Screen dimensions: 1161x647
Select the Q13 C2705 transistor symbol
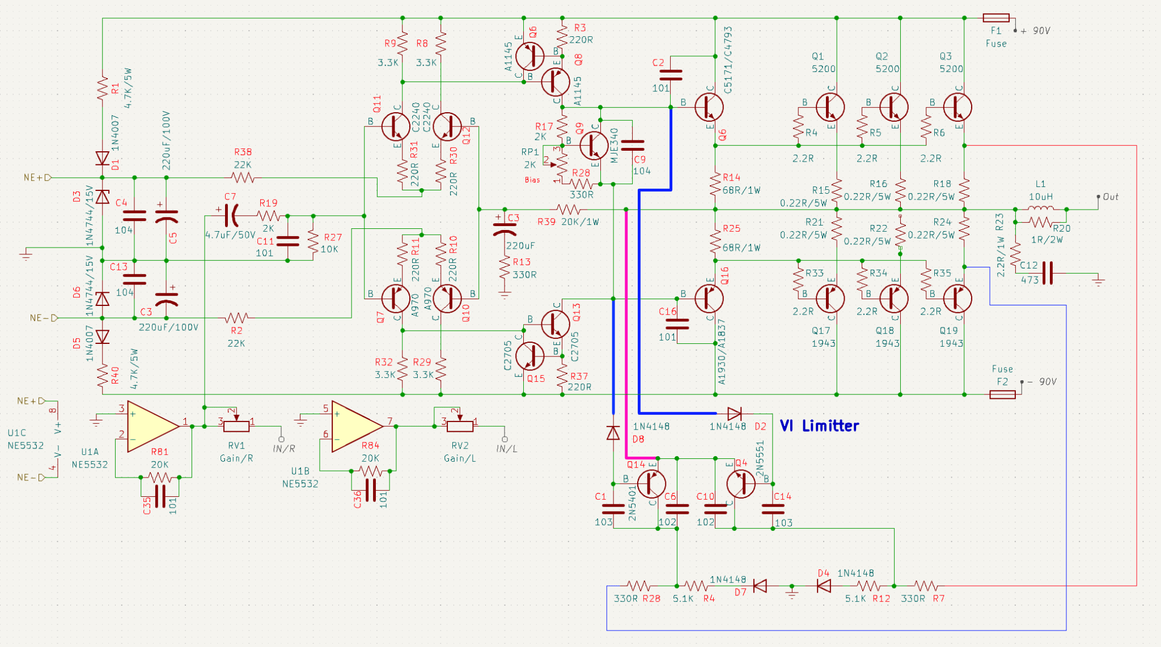click(555, 324)
